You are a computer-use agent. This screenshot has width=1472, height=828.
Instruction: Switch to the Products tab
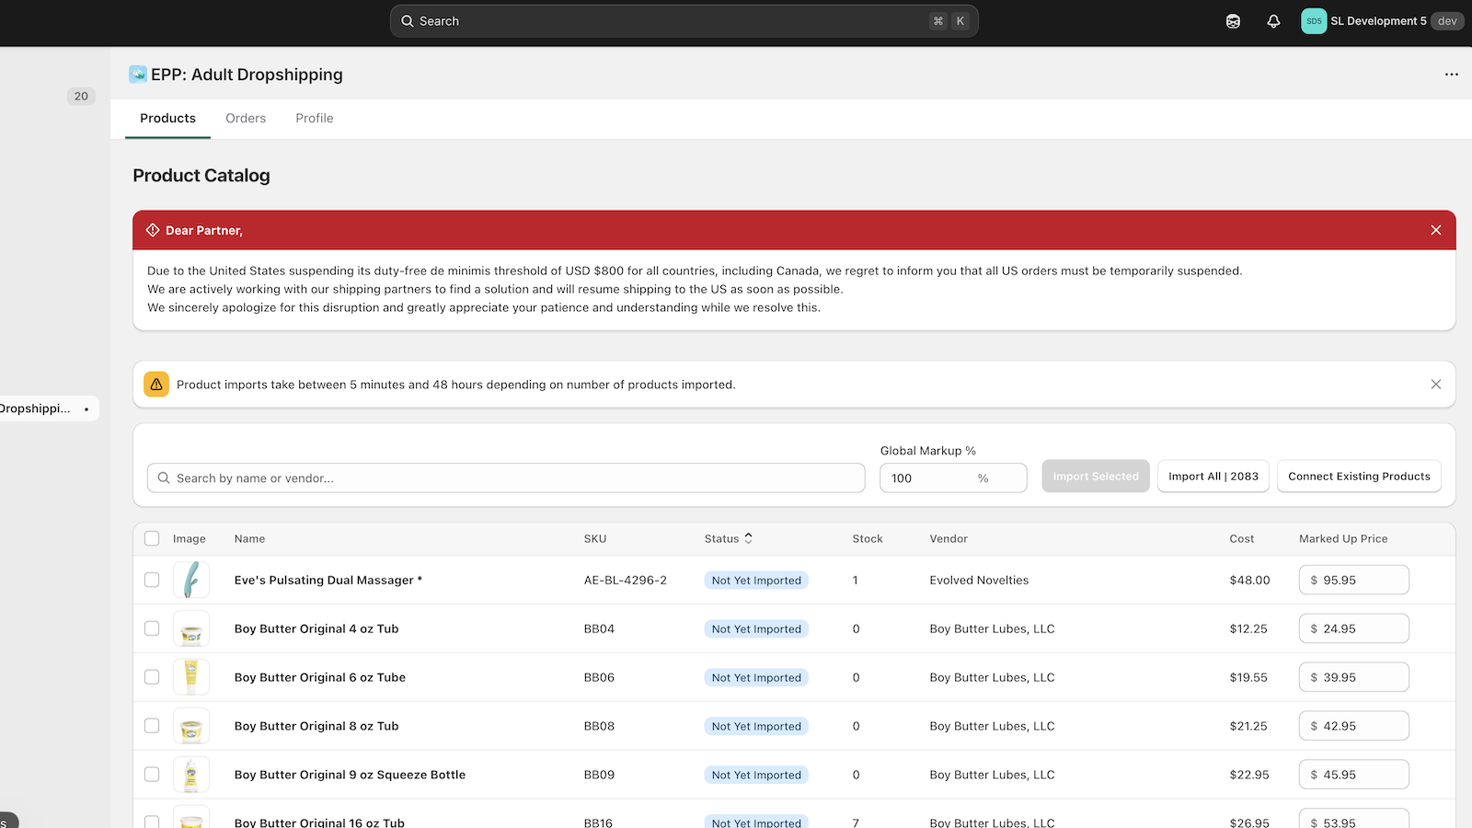[x=167, y=119]
